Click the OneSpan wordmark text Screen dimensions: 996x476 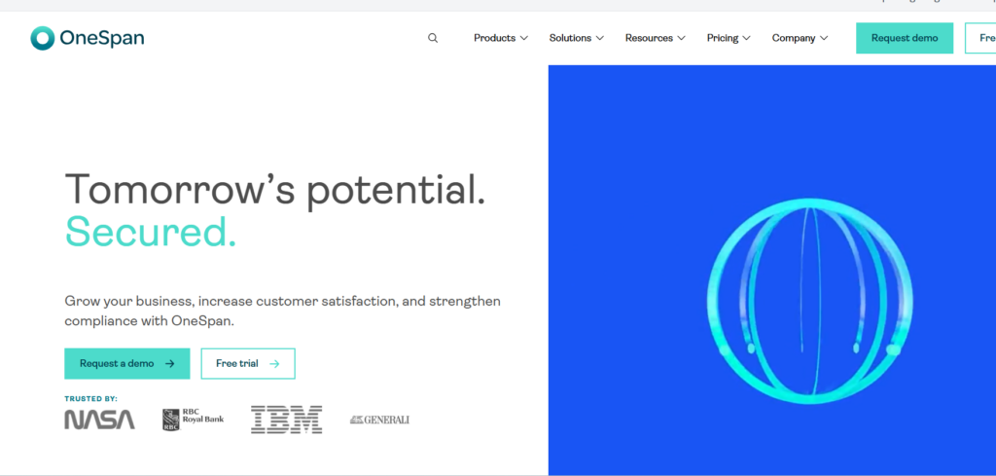click(102, 38)
